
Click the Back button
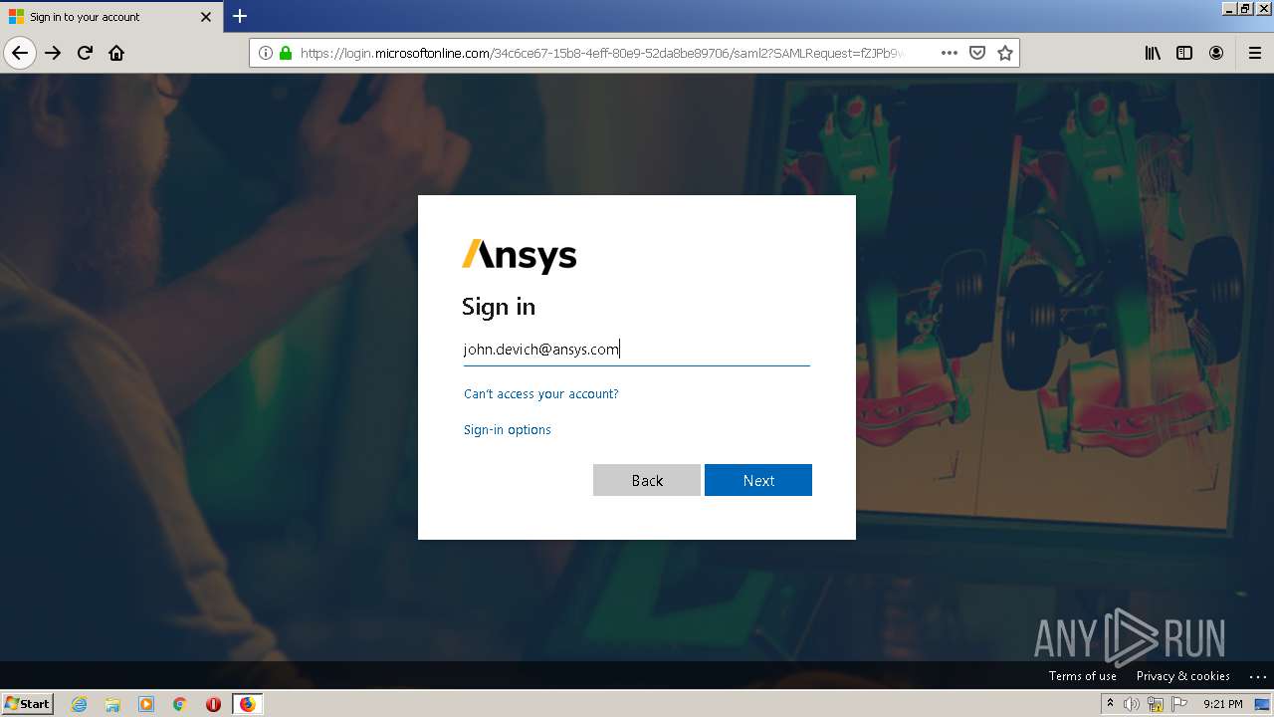point(647,480)
